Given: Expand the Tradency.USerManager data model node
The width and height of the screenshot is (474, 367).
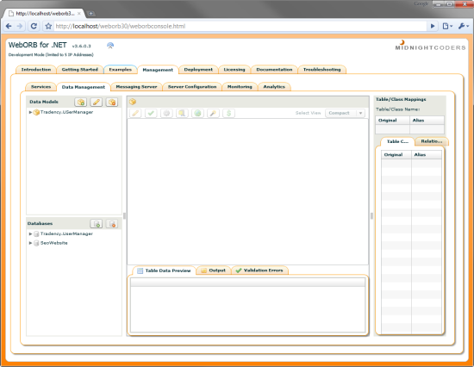Looking at the screenshot, I should 30,112.
